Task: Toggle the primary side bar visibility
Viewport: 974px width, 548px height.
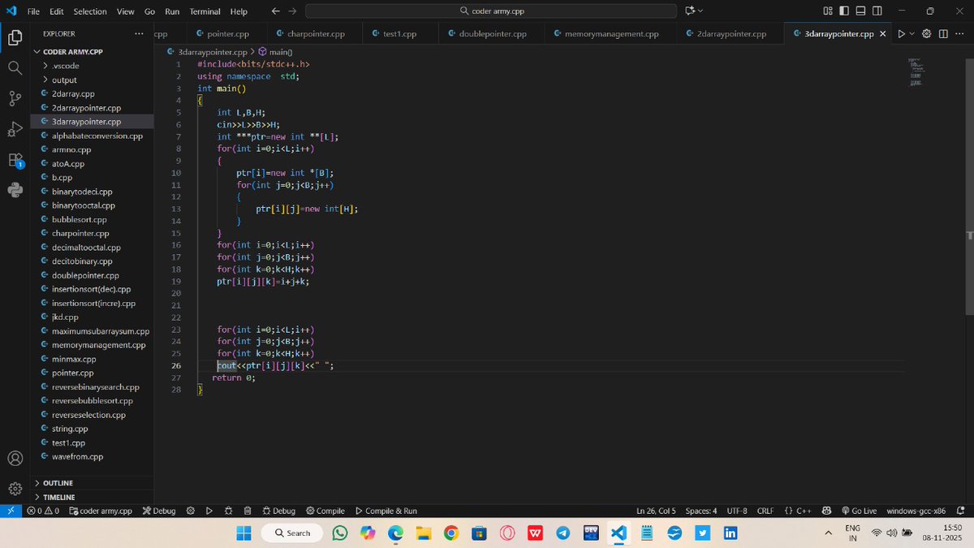Action: point(845,11)
